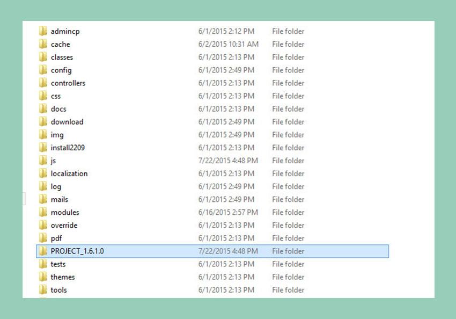Click the folder icon next to docs

43,108
